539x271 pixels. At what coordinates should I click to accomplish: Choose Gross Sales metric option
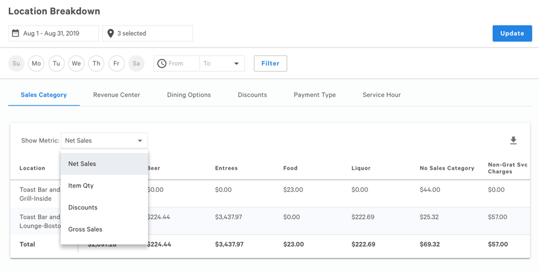click(x=85, y=229)
